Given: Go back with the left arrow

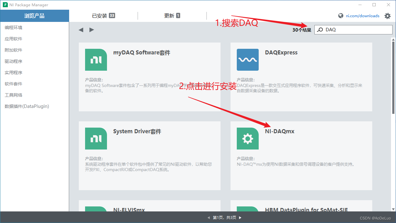Looking at the screenshot, I should pos(81,30).
